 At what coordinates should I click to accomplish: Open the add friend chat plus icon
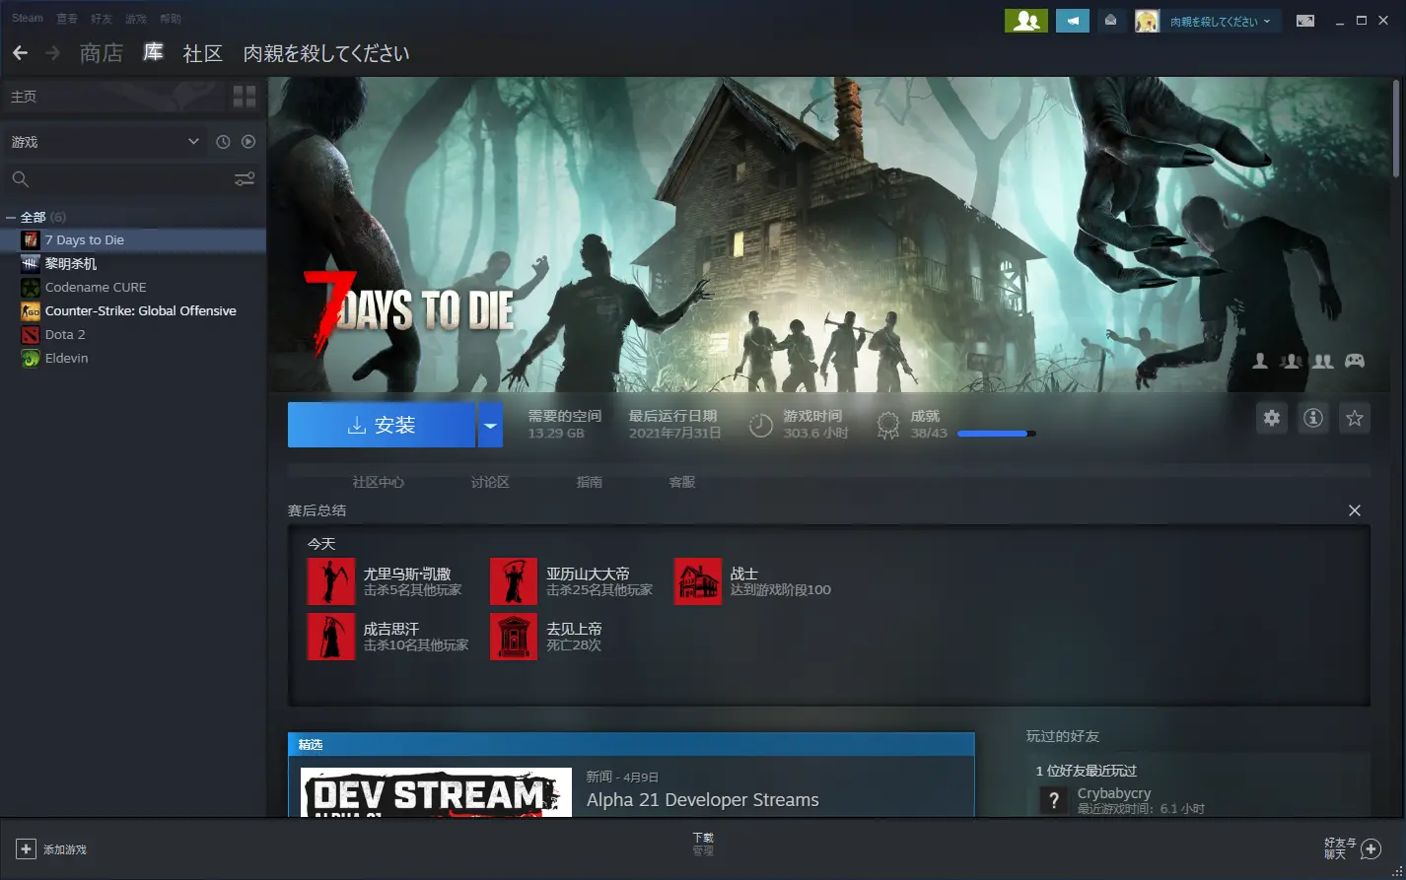[x=1371, y=848]
